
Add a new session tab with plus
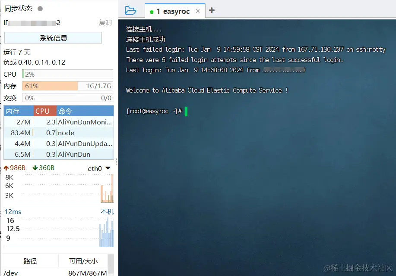coord(212,10)
